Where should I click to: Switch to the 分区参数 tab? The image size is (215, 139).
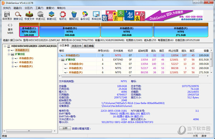click(64, 45)
